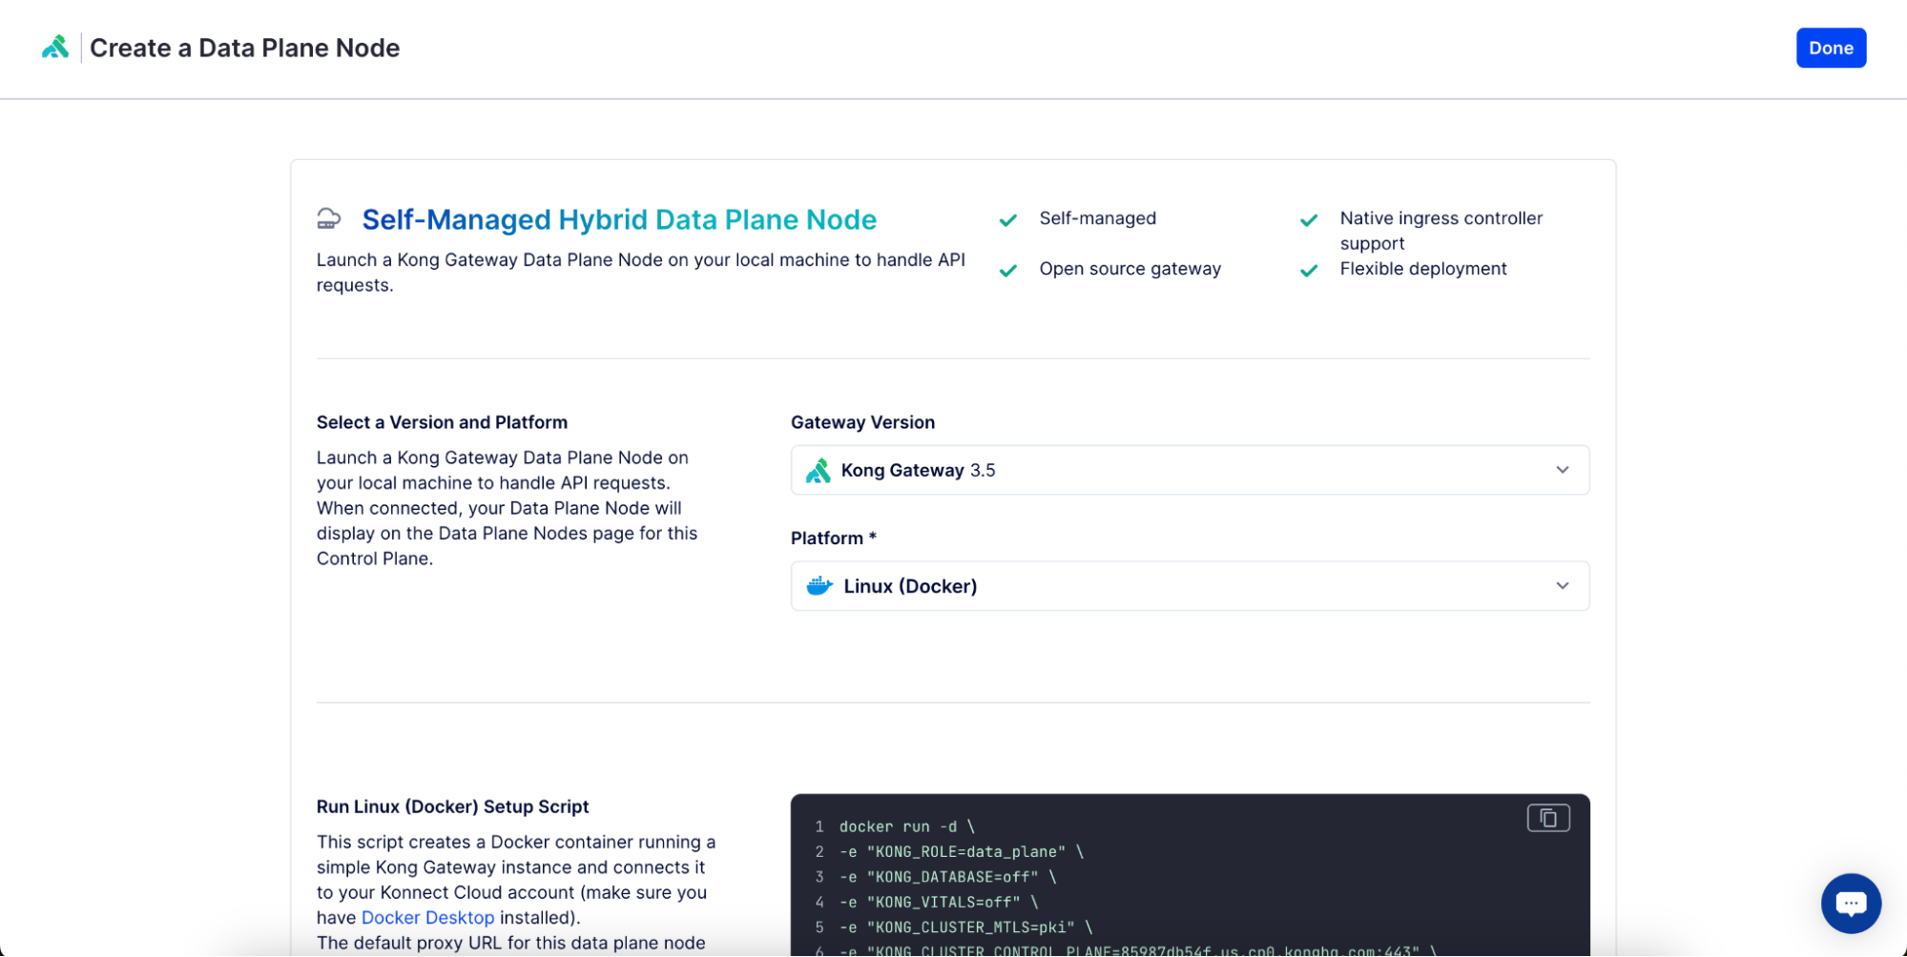Screen dimensions: 1907x957
Task: Click the Self-managed checkmark icon
Action: pos(1007,220)
